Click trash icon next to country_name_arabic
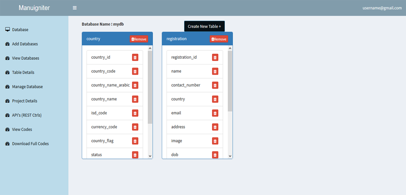 click(135, 85)
